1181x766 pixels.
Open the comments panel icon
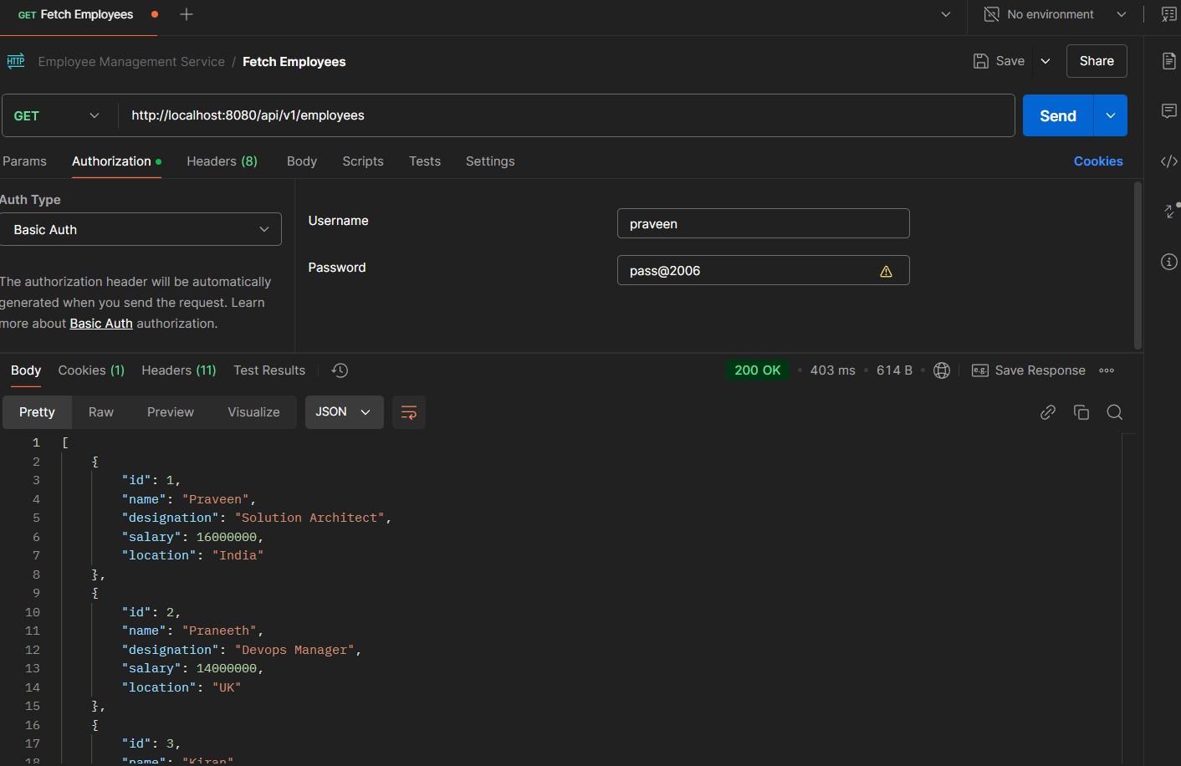[x=1169, y=111]
